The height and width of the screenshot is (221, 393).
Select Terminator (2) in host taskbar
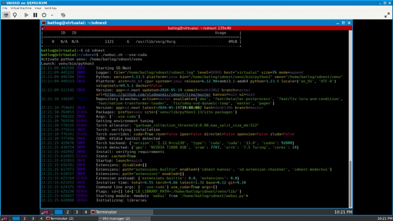tap(60, 218)
